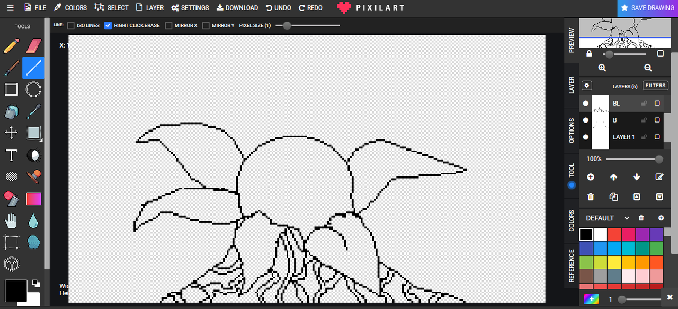Add a color to DEFAULT palette
The height and width of the screenshot is (309, 678).
661,218
